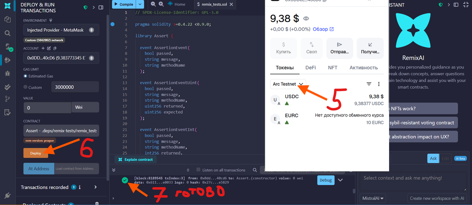This screenshot has height=205, width=472.
Task: Open the MetaMask token filter icon
Action: (x=369, y=84)
